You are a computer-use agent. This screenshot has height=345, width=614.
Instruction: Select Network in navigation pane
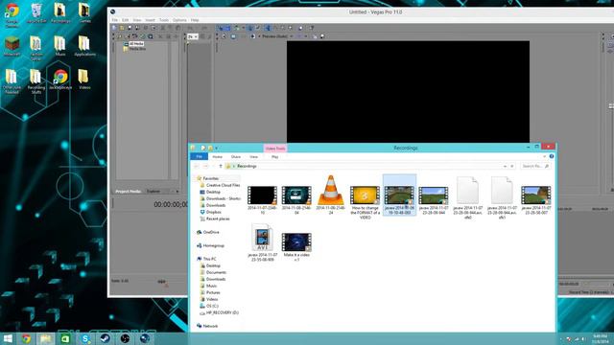click(x=207, y=326)
